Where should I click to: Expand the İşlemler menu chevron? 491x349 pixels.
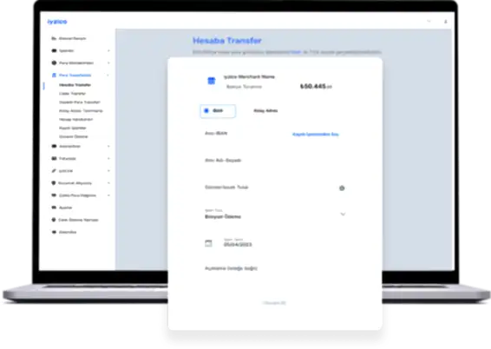pyautogui.click(x=108, y=50)
